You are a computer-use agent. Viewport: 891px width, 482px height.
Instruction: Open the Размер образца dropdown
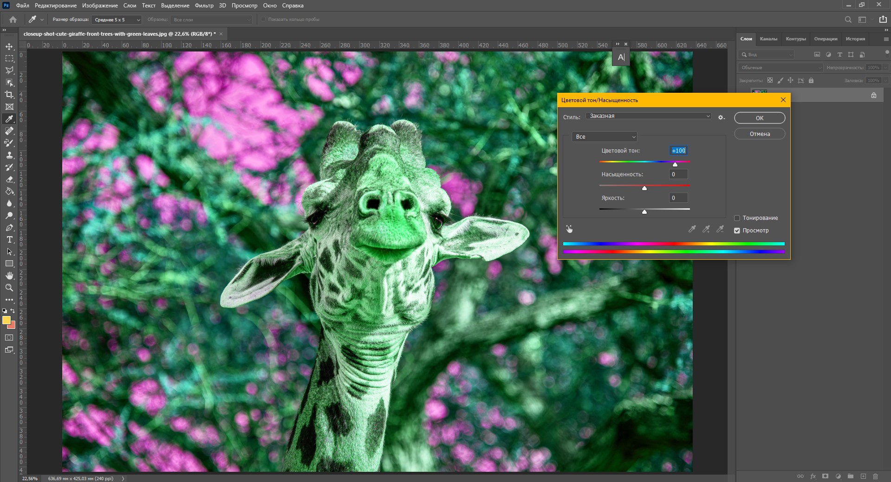(117, 19)
